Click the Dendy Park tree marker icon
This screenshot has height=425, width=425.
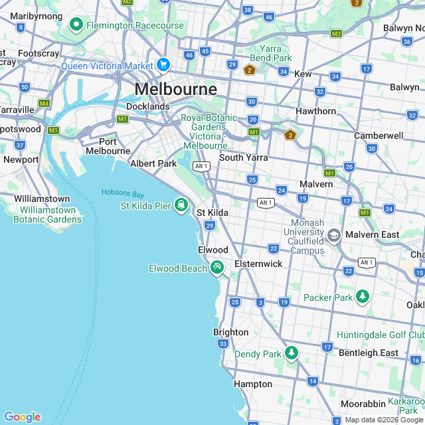[292, 353]
